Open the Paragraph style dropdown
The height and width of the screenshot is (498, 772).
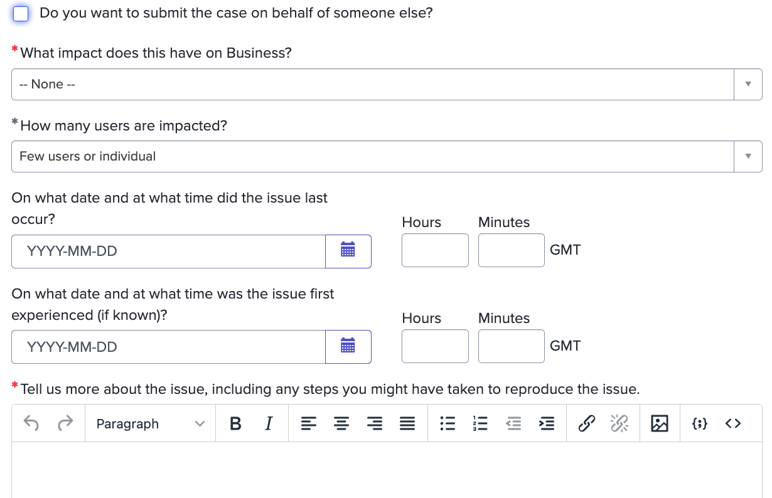pos(150,424)
